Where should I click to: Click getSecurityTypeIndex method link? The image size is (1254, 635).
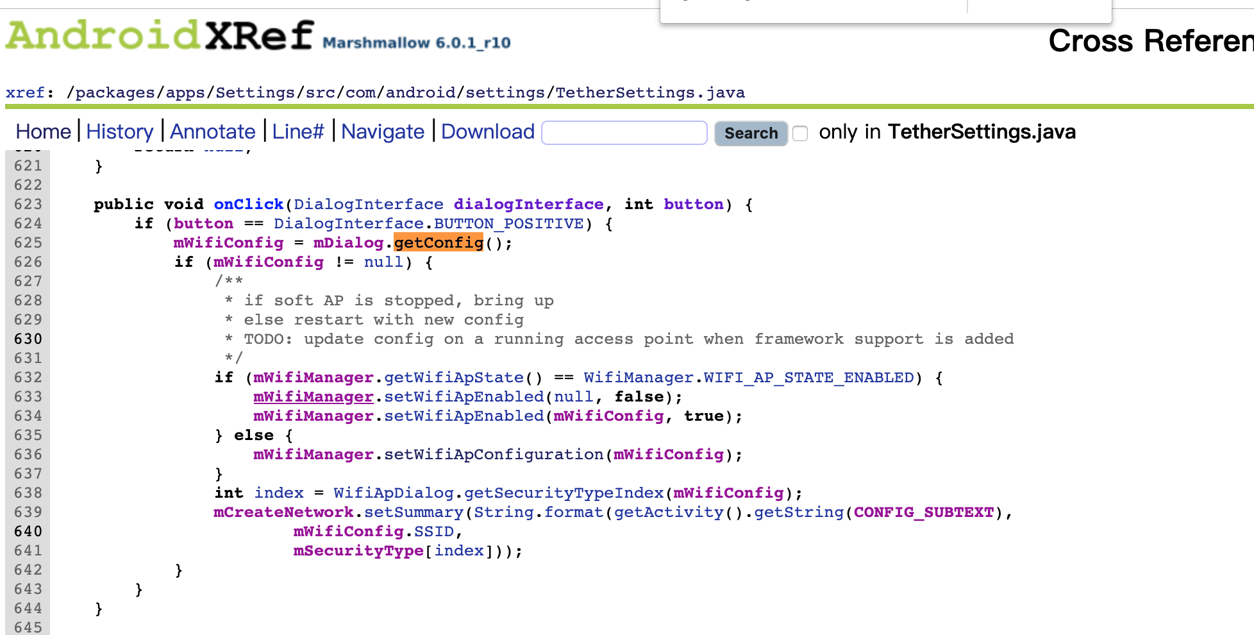click(x=564, y=493)
